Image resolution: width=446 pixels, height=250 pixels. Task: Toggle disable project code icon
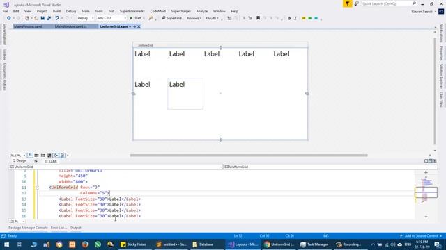pyautogui.click(x=62, y=156)
